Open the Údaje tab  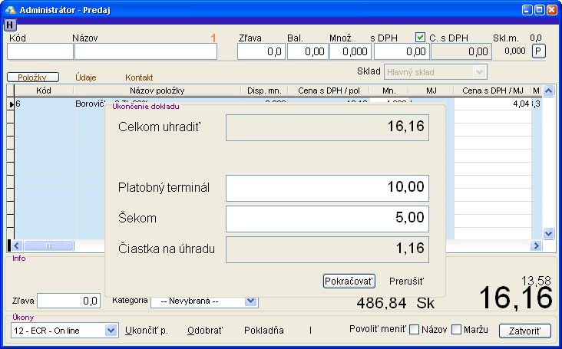pyautogui.click(x=86, y=77)
